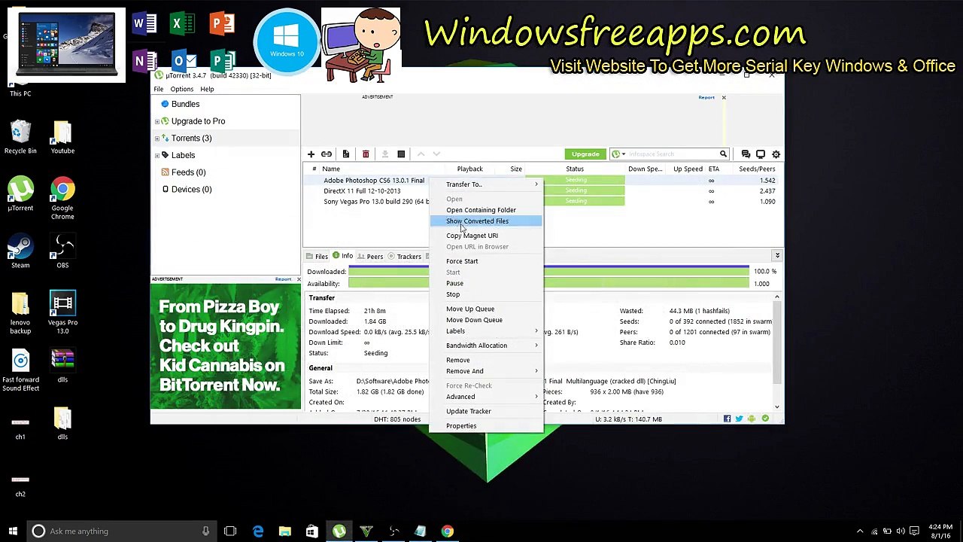
Task: Close the sidebar advertisement
Action: point(299,279)
